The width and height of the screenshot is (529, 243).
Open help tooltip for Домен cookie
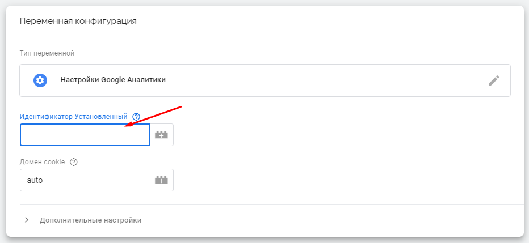tap(74, 162)
